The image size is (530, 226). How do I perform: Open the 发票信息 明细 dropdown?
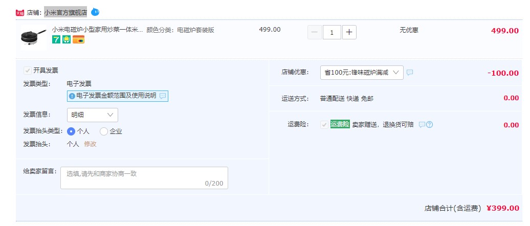click(92, 115)
